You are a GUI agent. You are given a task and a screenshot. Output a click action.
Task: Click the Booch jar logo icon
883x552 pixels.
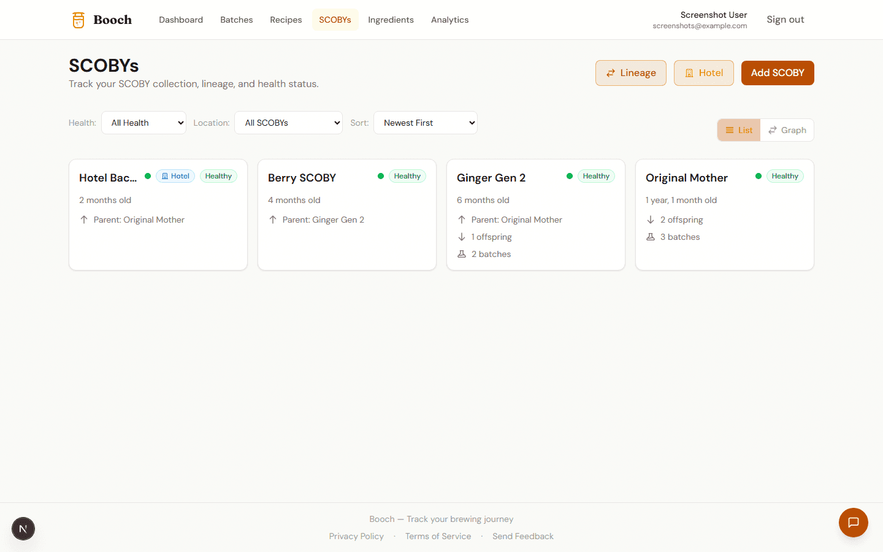(x=78, y=20)
